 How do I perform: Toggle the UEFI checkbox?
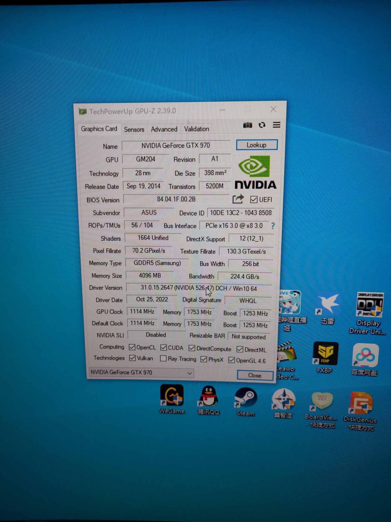pos(254,200)
